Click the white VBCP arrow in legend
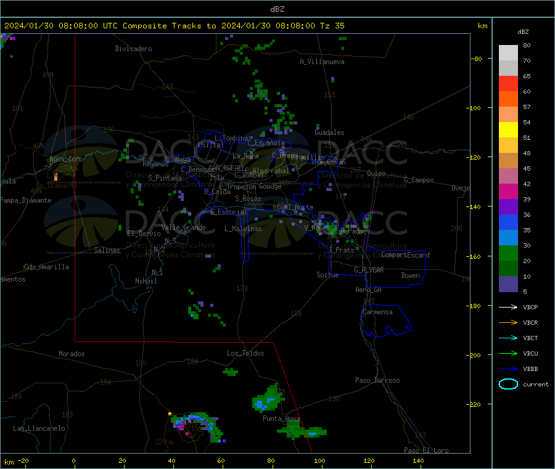This screenshot has width=555, height=469. 508,307
